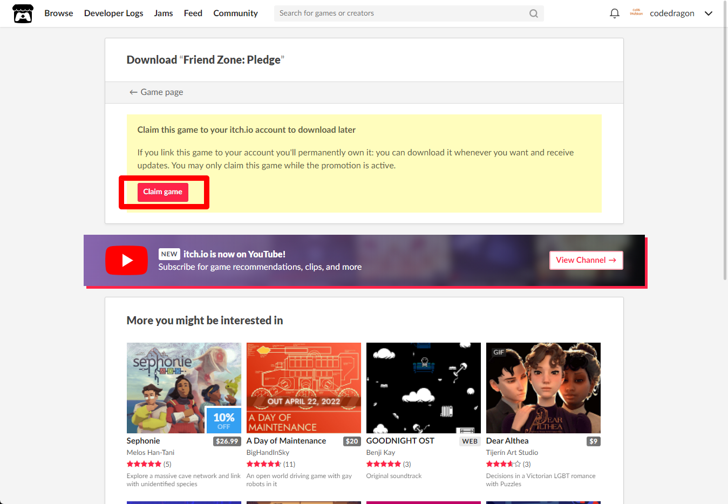This screenshot has width=728, height=504.
Task: Open the GOODNIGHT OST thumbnail
Action: pos(424,388)
